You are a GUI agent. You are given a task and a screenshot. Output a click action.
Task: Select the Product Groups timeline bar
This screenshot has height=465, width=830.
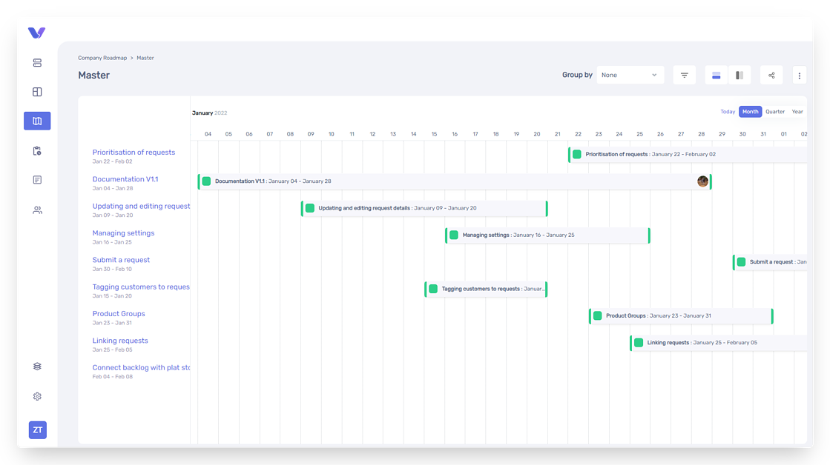point(681,316)
